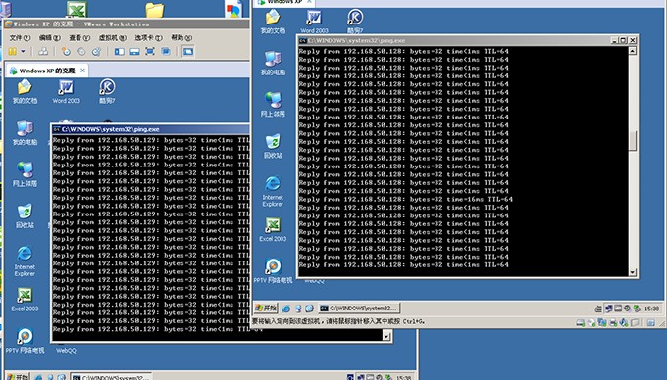Toggle the library sidebar view icon

coord(120,51)
